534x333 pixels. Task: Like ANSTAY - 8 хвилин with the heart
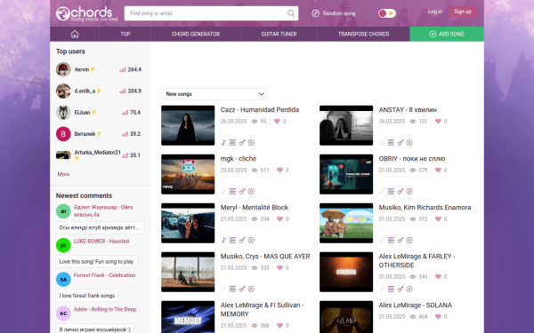pyautogui.click(x=438, y=122)
